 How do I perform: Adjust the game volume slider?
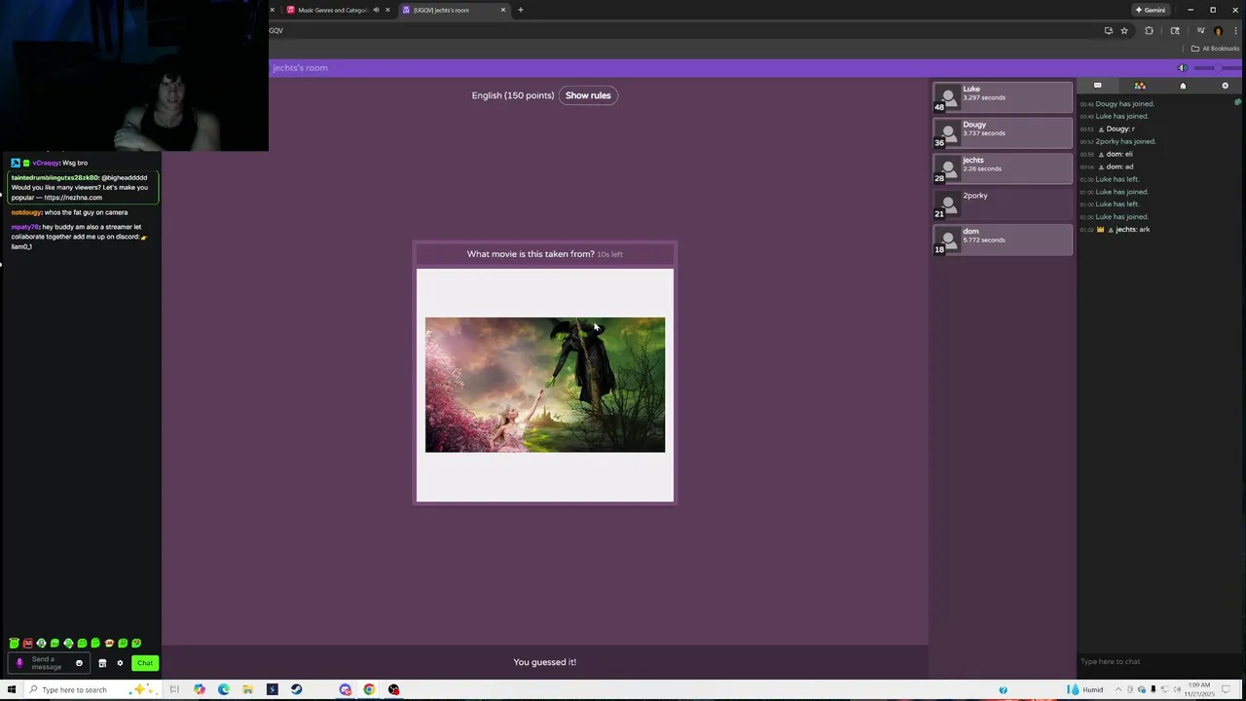tap(1217, 68)
